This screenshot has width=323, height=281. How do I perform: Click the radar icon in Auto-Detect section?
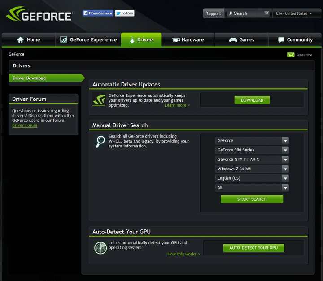tap(100, 248)
